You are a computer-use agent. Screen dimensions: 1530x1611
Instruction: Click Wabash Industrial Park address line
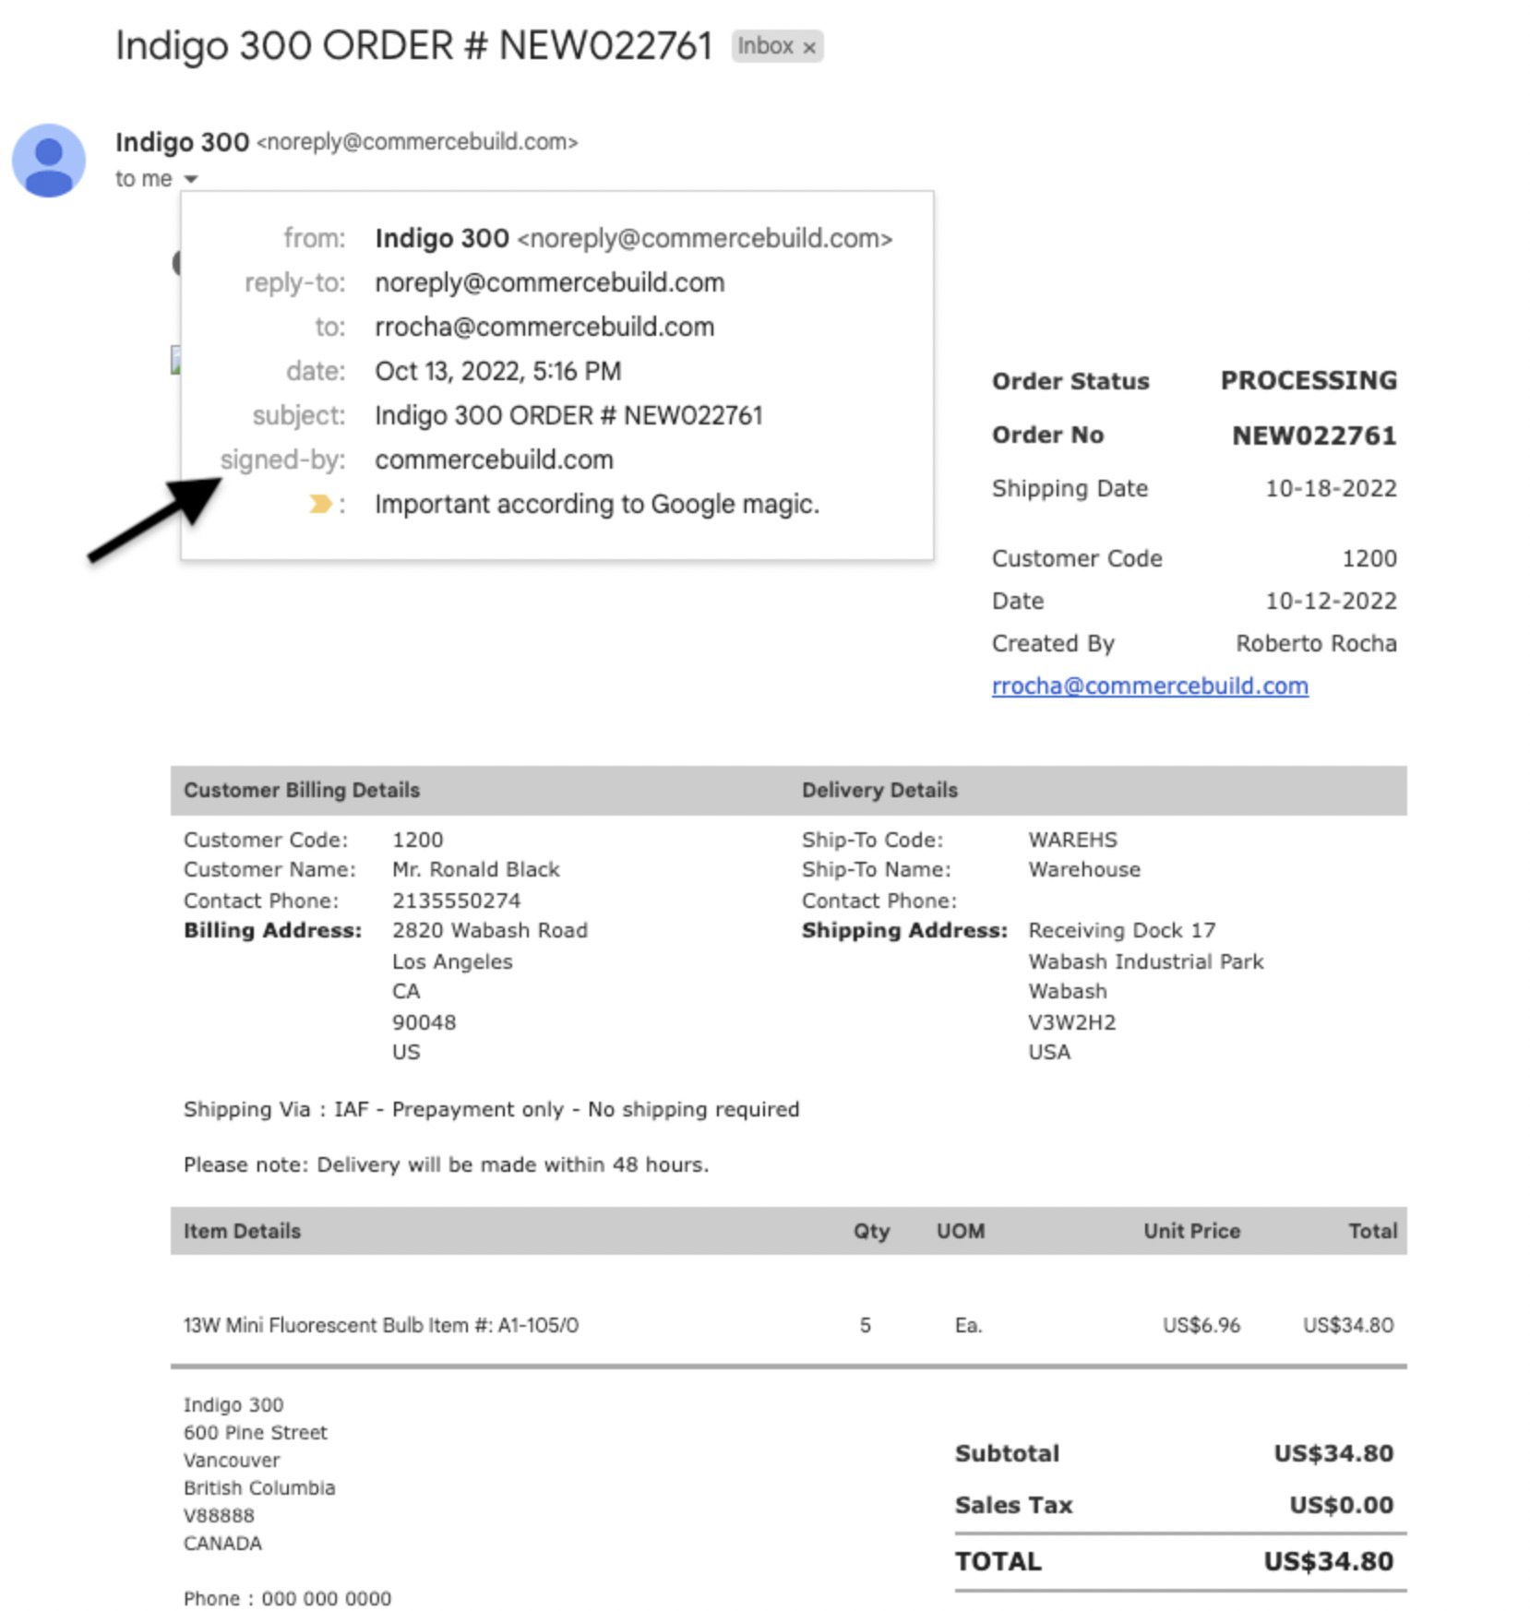1145,961
